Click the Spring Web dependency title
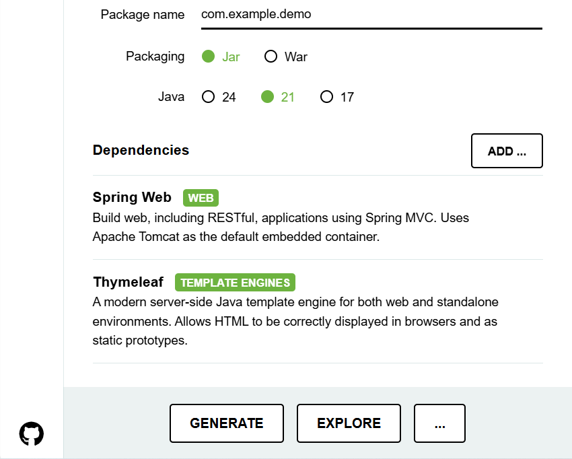This screenshot has width=572, height=459. pyautogui.click(x=132, y=197)
